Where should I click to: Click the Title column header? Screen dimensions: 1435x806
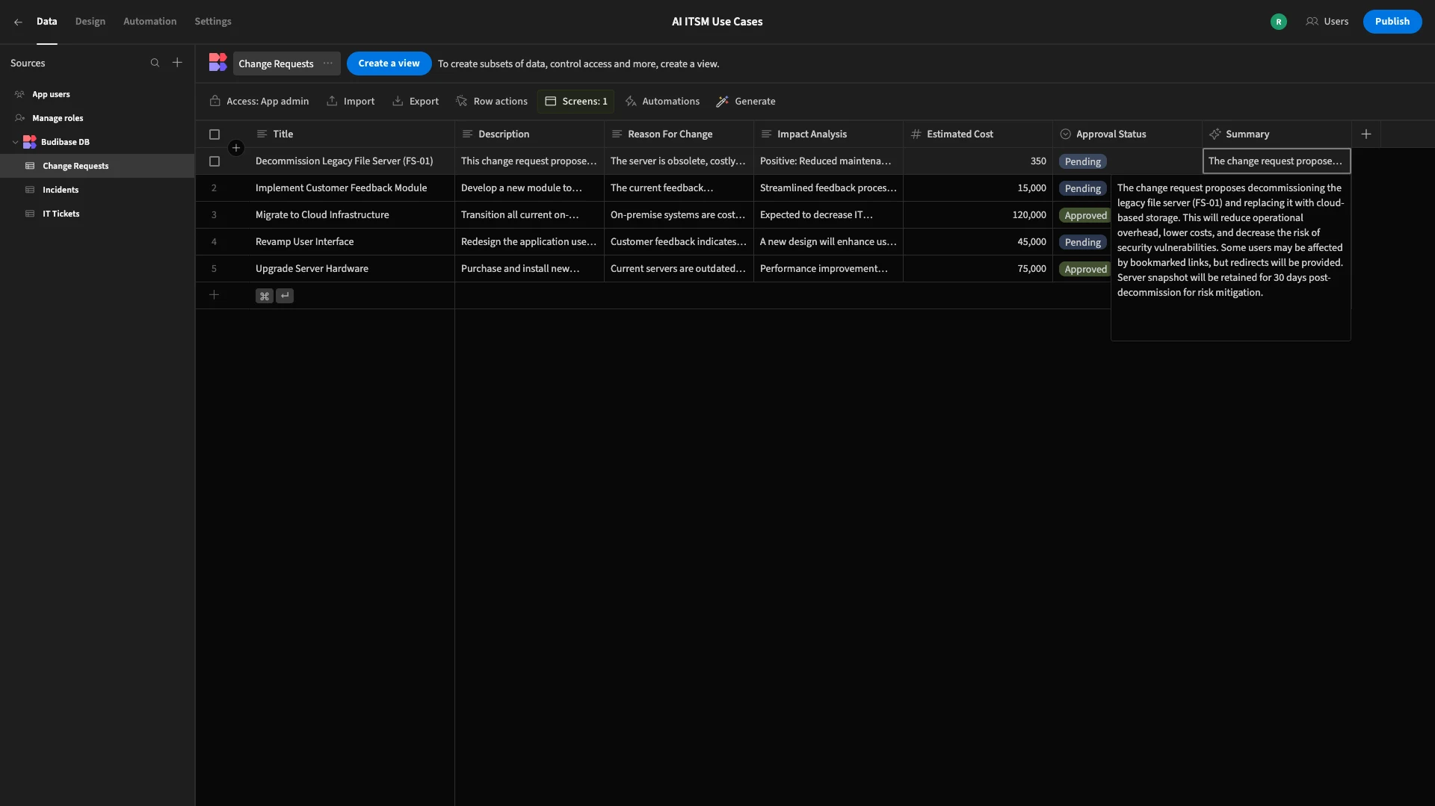pyautogui.click(x=351, y=134)
